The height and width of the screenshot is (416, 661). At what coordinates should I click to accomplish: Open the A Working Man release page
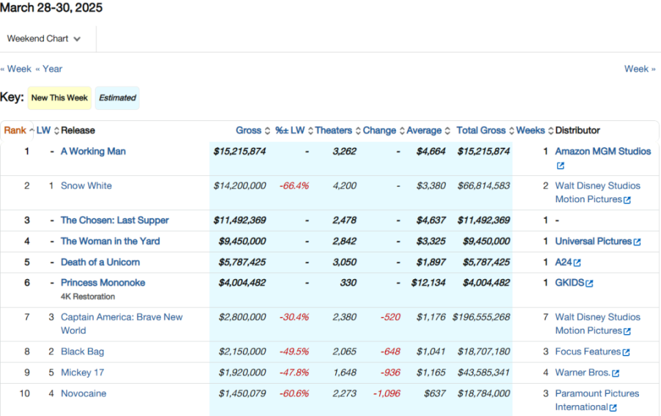(93, 151)
